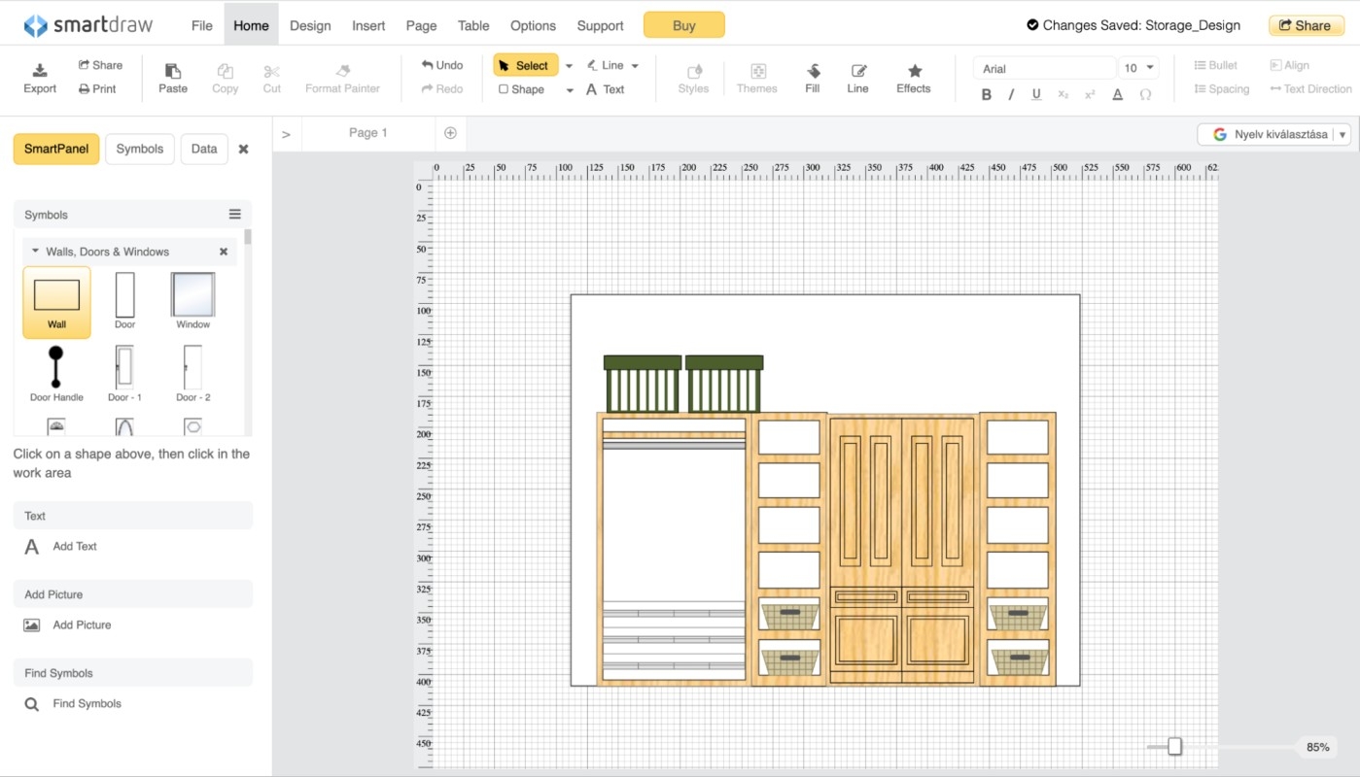Click Add Picture in left panel
Viewport: 1360px width, 777px height.
82,625
